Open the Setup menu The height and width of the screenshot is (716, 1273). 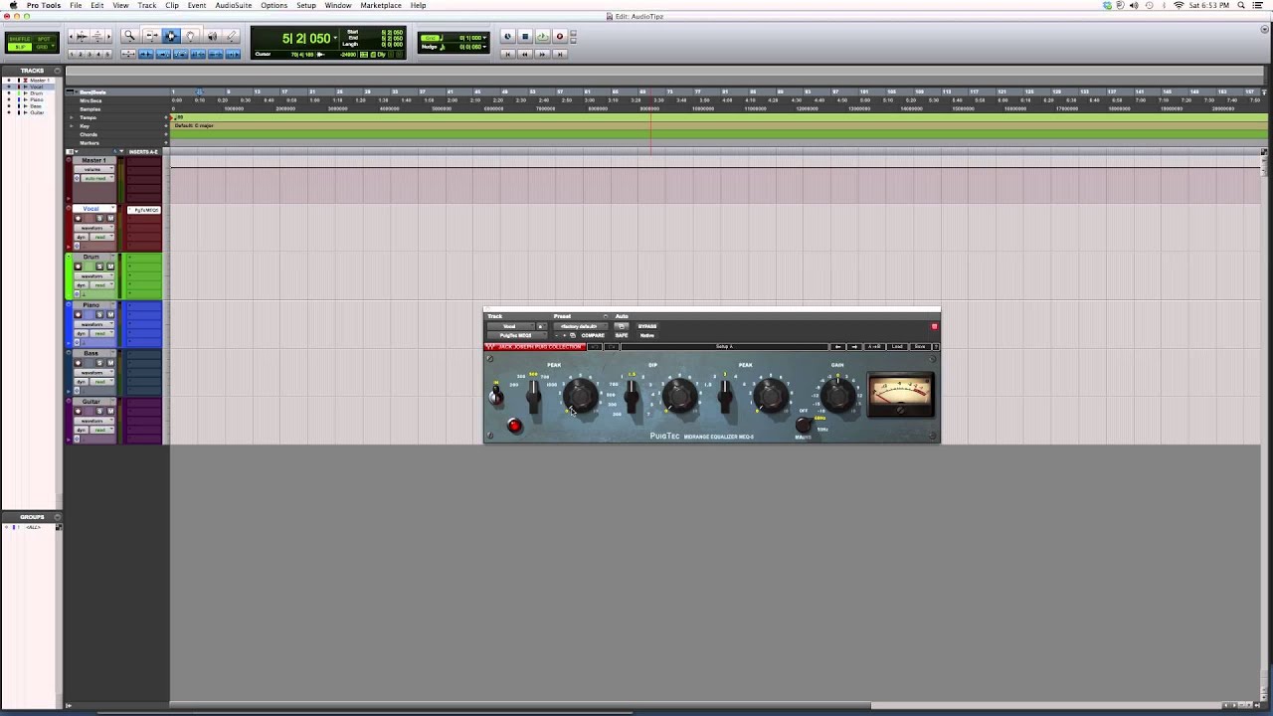click(306, 5)
